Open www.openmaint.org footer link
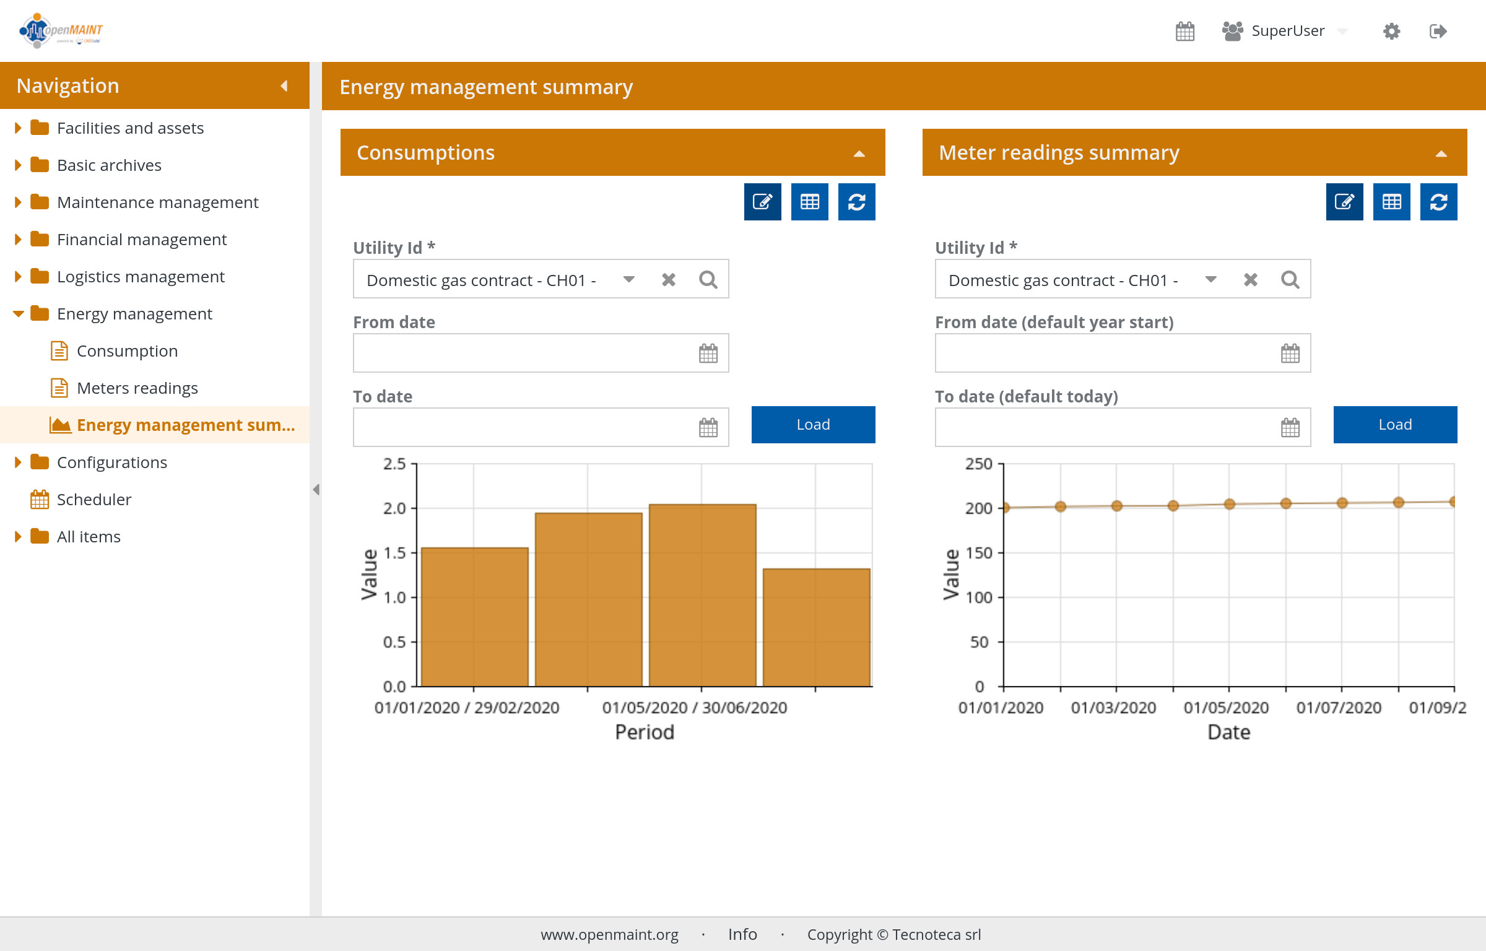The height and width of the screenshot is (951, 1486). [609, 934]
